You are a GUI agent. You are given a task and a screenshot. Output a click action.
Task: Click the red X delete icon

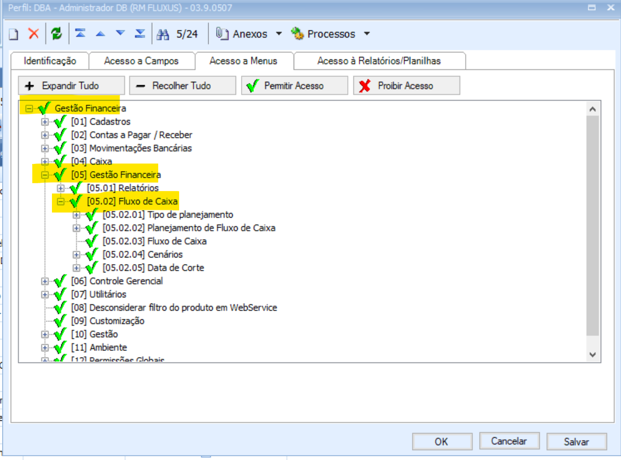pyautogui.click(x=34, y=34)
